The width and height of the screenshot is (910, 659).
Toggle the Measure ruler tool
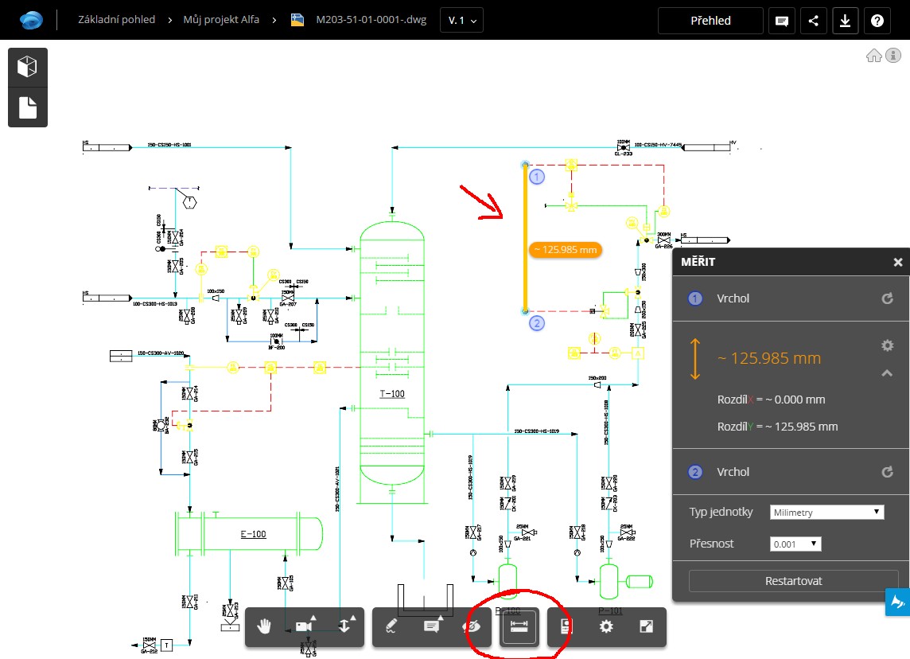(x=519, y=626)
